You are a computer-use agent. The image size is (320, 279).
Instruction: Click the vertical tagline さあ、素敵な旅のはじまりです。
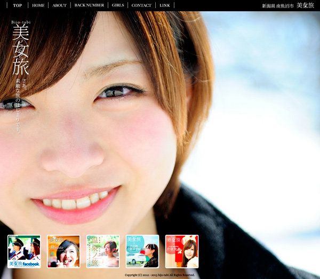(x=21, y=106)
